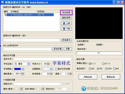Click the 删除视频 delete video button
The image size is (125, 94).
click(x=66, y=18)
